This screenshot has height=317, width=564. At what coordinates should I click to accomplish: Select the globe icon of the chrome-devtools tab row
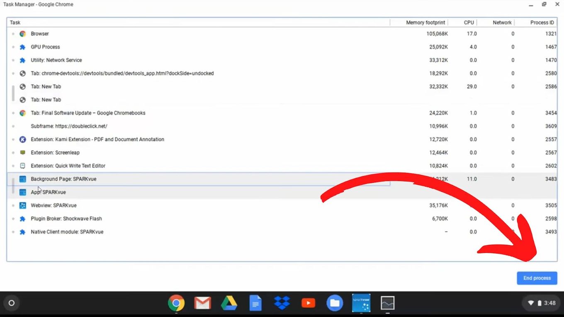(x=23, y=73)
